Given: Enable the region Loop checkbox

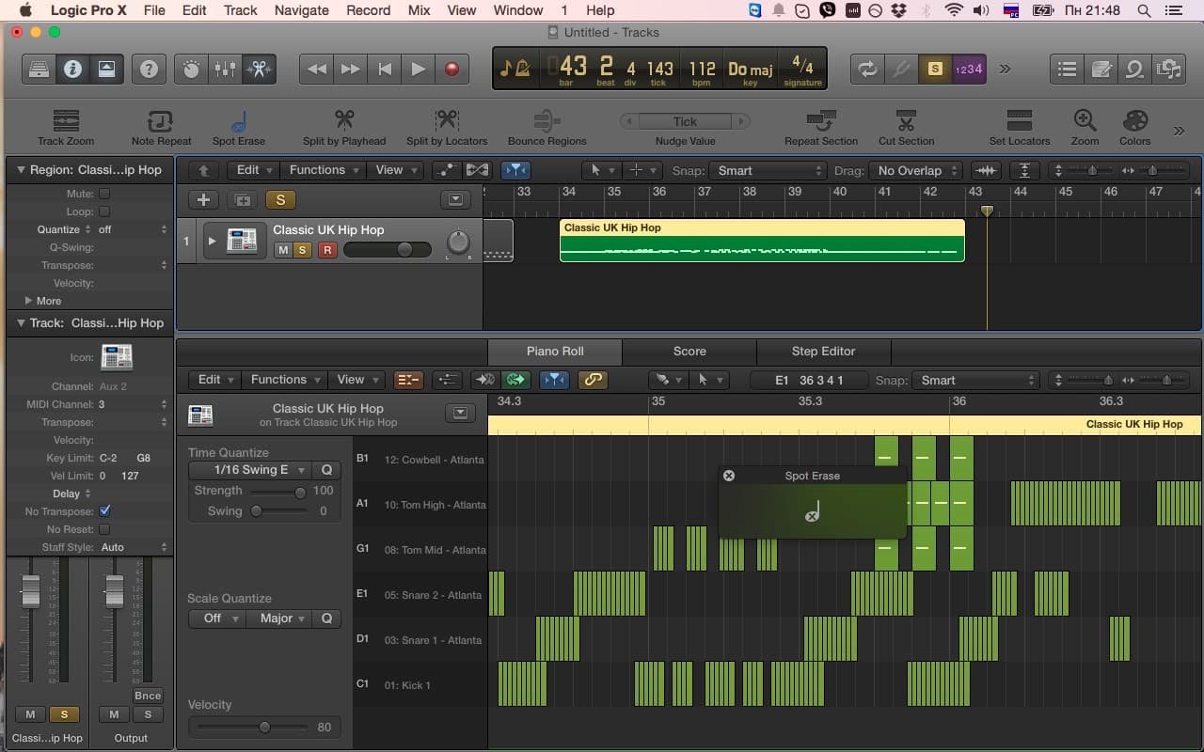Looking at the screenshot, I should (x=104, y=211).
